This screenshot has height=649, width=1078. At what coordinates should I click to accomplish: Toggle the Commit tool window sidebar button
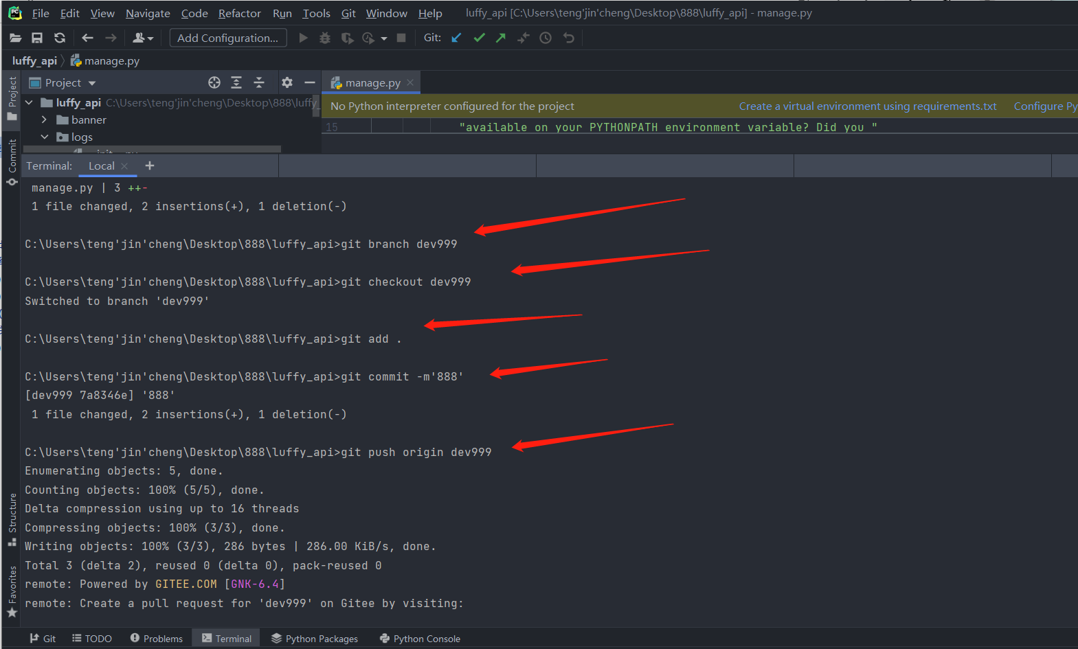(12, 162)
